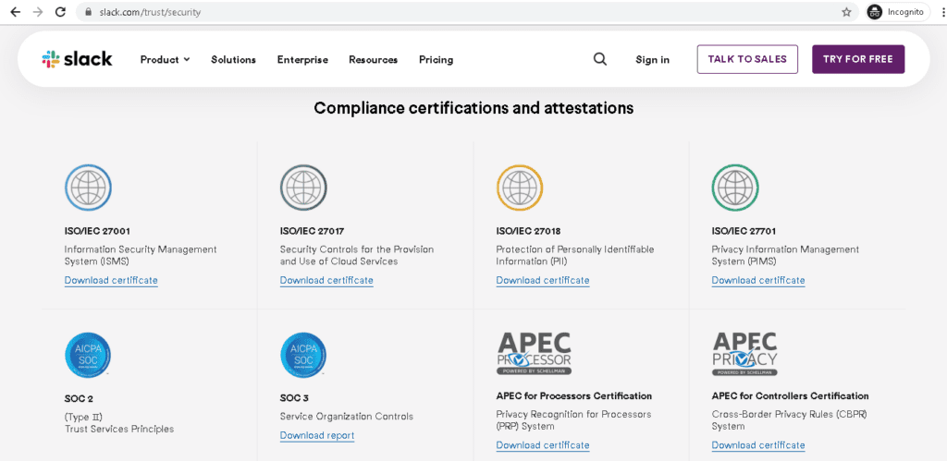Download report for SOC 3
The height and width of the screenshot is (461, 947).
tap(317, 436)
